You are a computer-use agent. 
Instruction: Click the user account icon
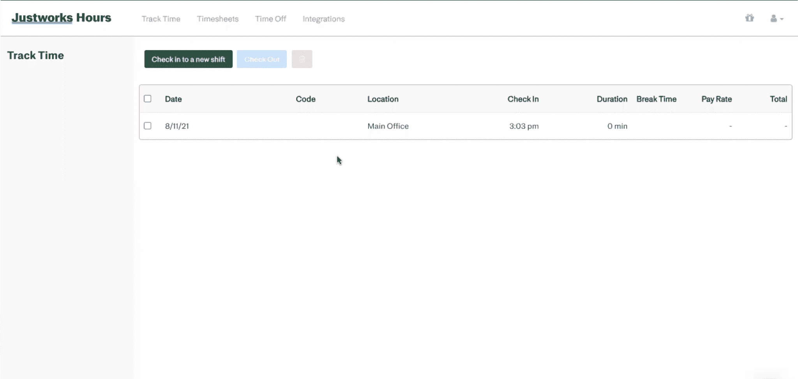(x=774, y=18)
